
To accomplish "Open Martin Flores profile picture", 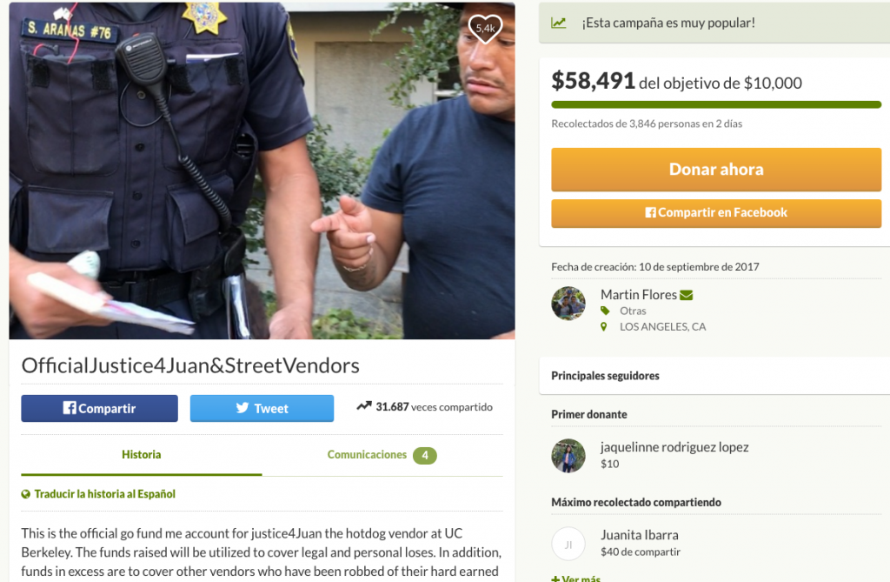I will tap(568, 304).
